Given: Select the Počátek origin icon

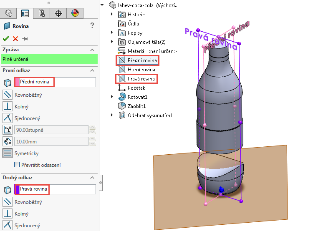Looking at the screenshot, I should click(121, 88).
